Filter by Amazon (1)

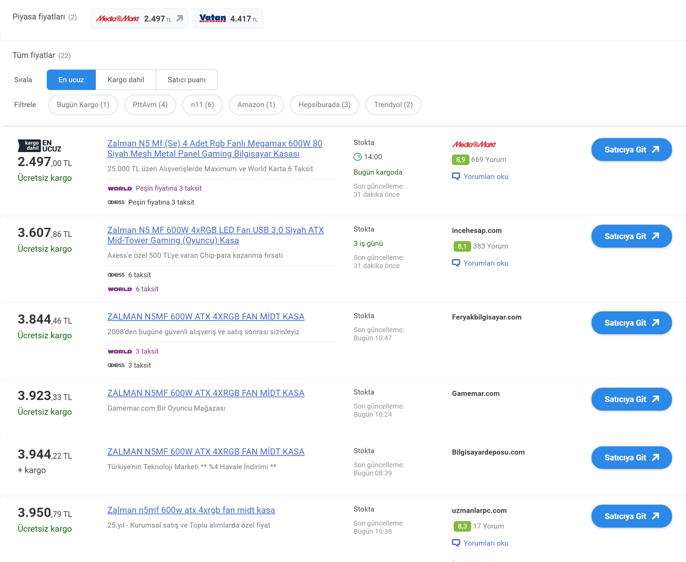257,105
